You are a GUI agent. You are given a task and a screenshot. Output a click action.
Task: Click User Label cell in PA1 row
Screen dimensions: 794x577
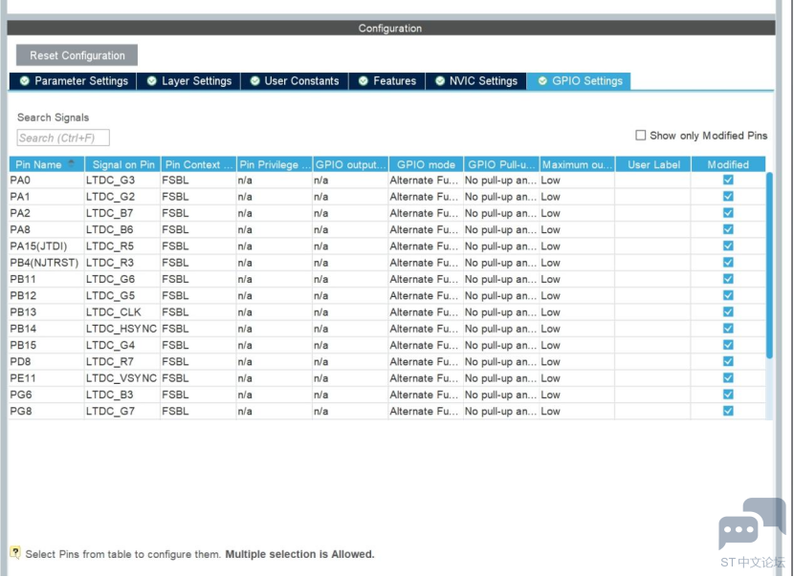point(653,196)
